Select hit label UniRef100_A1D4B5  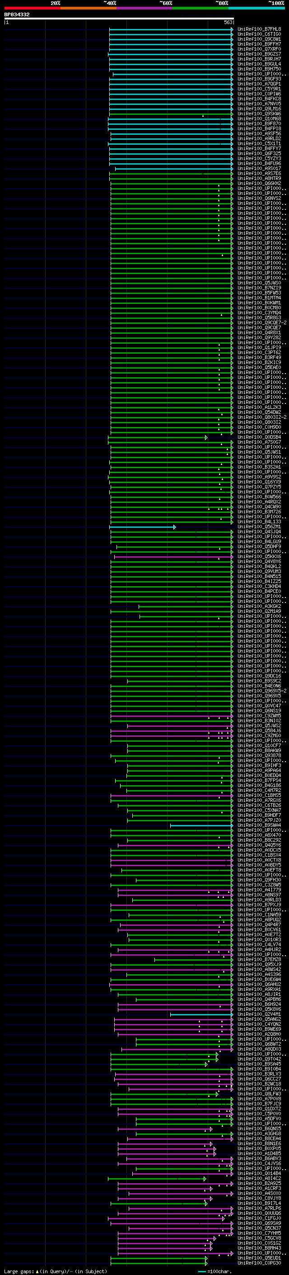tap(259, 1154)
